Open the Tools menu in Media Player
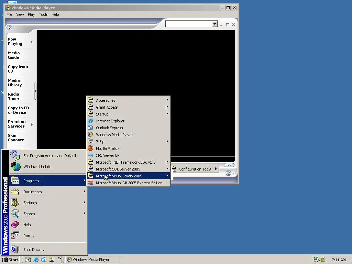Viewport: 352px width, 264px height. [x=43, y=14]
